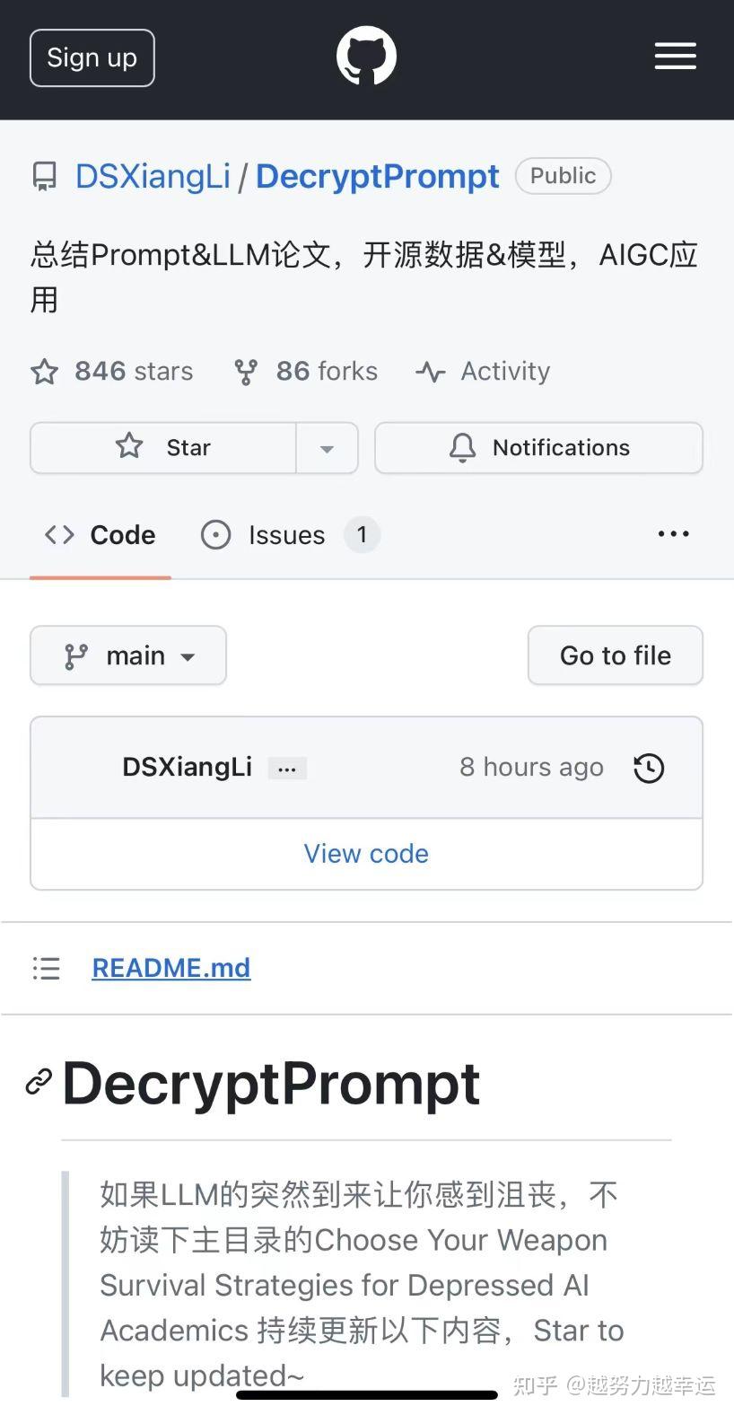This screenshot has height=1415, width=734.
Task: View the 86 forks list
Action: [306, 371]
